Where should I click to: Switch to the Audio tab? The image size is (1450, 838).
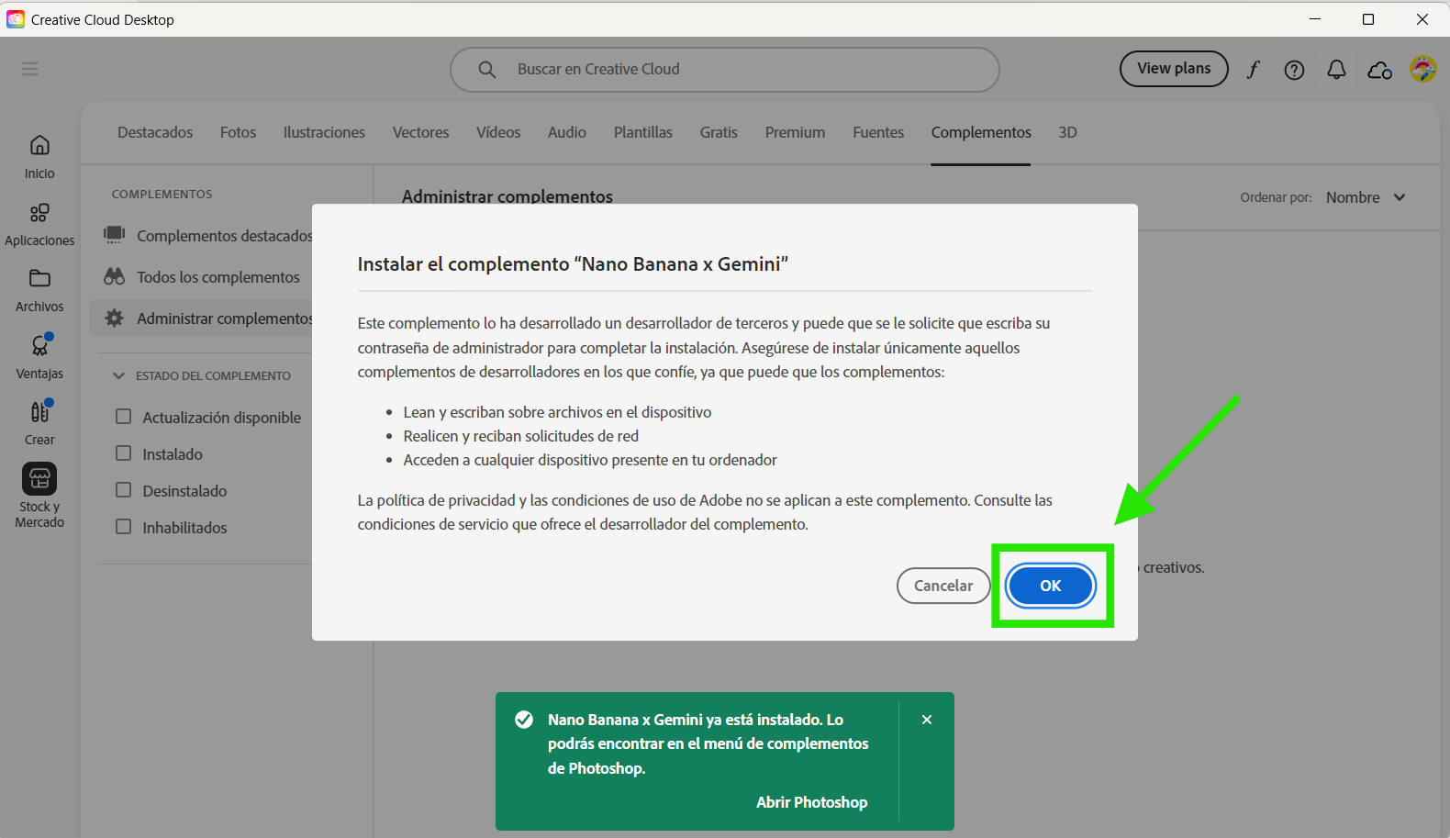click(567, 132)
